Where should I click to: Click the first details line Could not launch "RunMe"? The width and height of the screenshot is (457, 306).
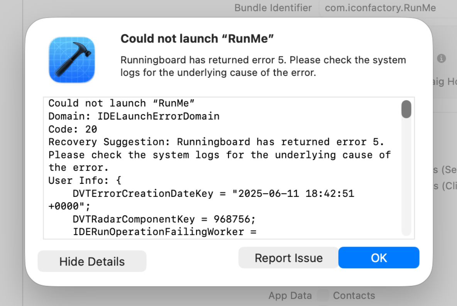coord(121,103)
